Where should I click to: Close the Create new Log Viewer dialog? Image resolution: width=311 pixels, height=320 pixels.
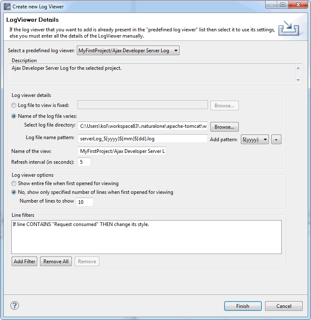click(298, 5)
